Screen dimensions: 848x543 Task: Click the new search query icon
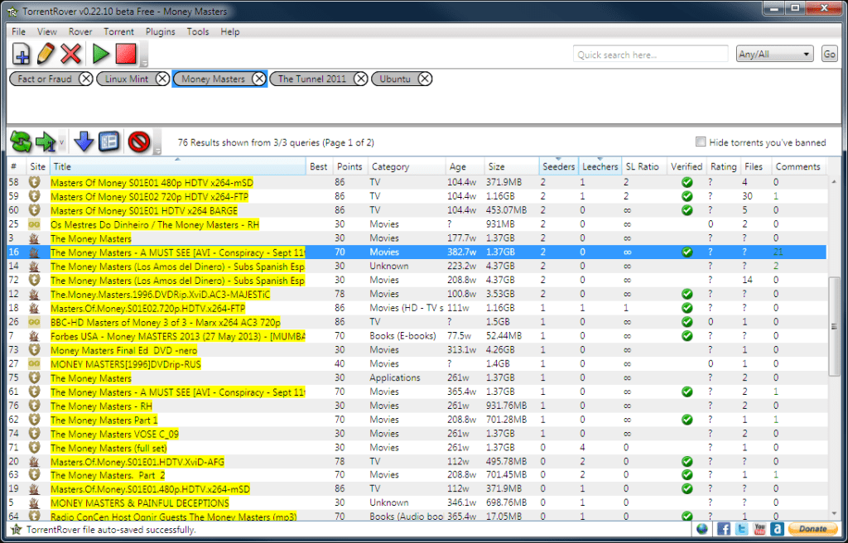pyautogui.click(x=22, y=55)
